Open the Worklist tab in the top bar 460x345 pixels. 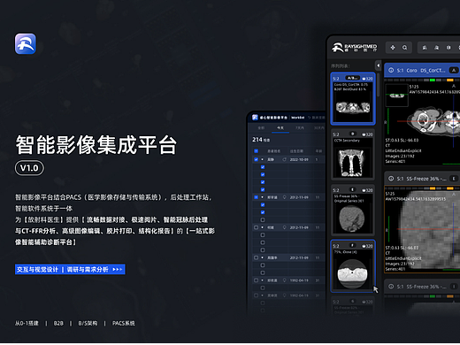click(298, 118)
